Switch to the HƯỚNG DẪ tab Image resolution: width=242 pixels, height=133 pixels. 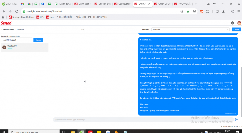point(183,4)
